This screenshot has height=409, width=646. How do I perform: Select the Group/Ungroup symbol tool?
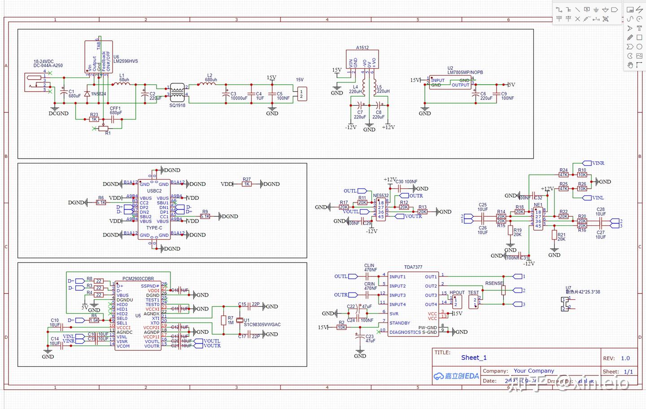(606, 19)
